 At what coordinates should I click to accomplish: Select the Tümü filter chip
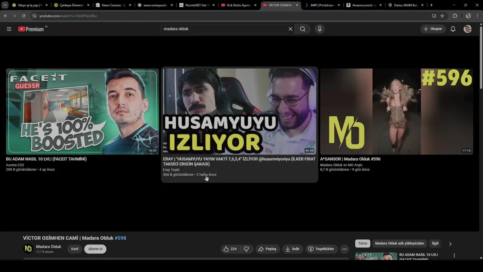363,244
